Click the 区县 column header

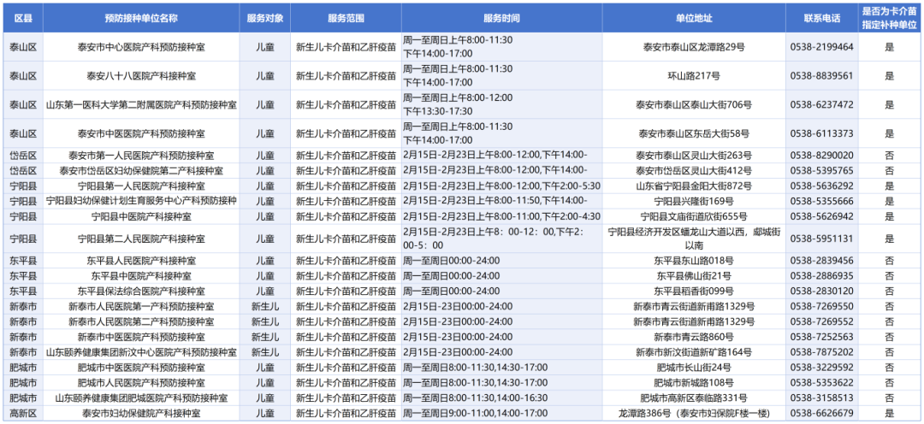23,18
